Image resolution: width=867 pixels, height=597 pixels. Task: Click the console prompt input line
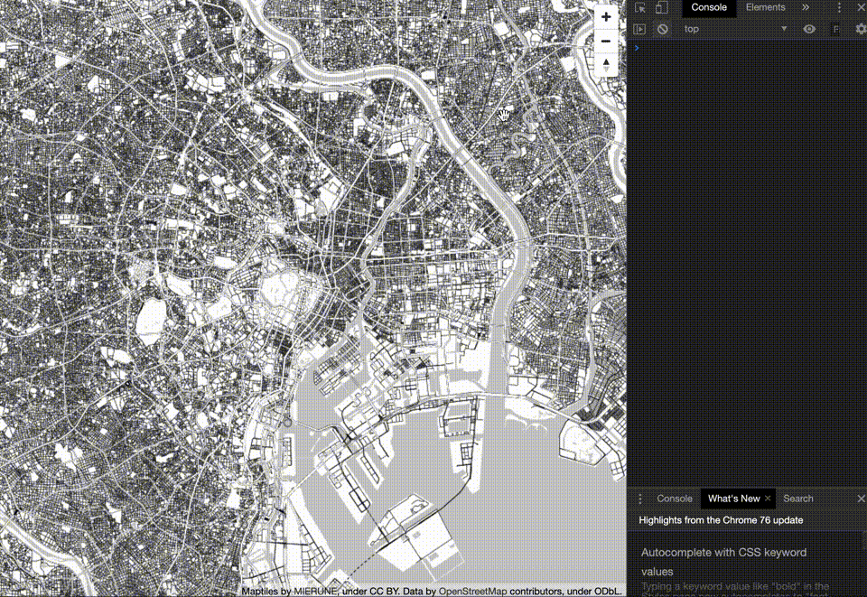coord(745,48)
